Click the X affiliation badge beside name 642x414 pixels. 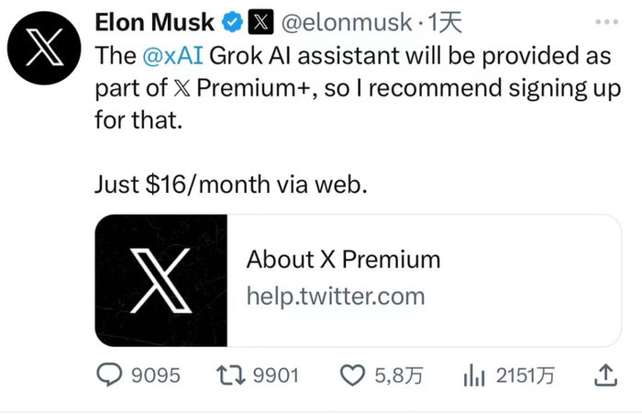coord(262,21)
